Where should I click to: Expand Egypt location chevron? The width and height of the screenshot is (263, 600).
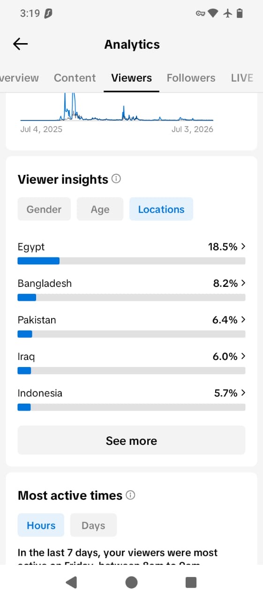pyautogui.click(x=243, y=247)
